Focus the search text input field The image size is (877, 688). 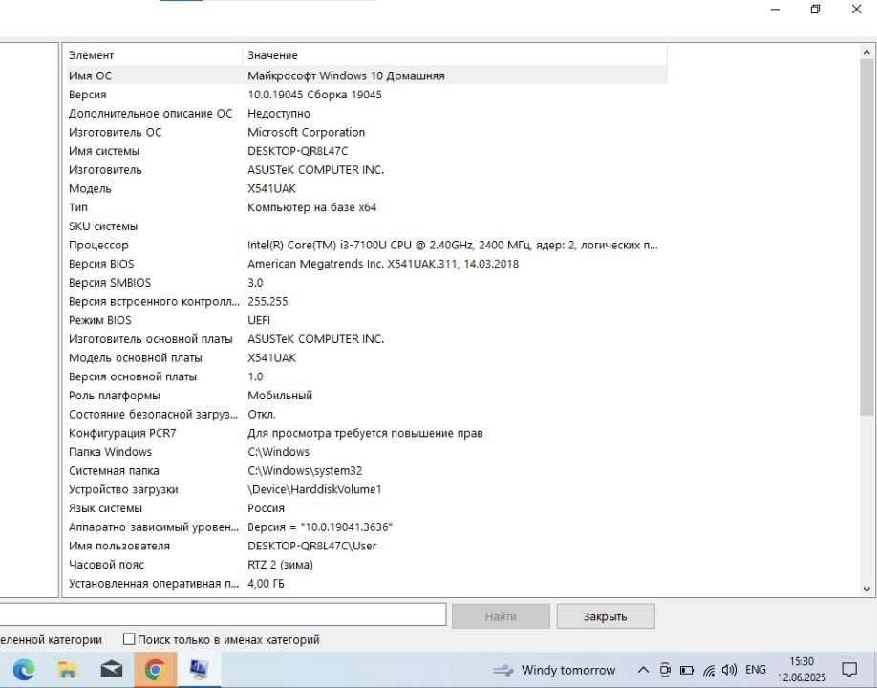pyautogui.click(x=223, y=614)
